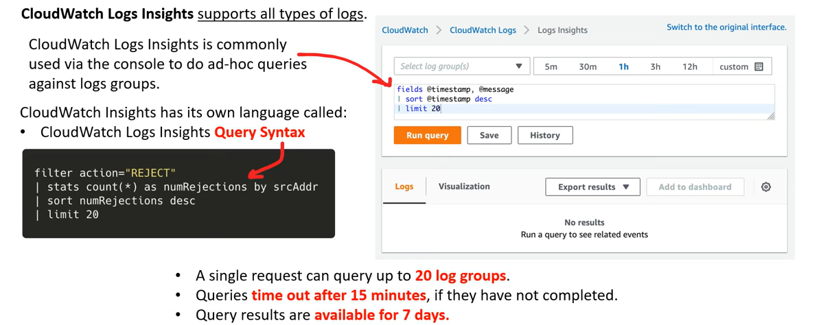832x325 pixels.
Task: Go to CloudWatch breadcrumb link
Action: click(405, 30)
